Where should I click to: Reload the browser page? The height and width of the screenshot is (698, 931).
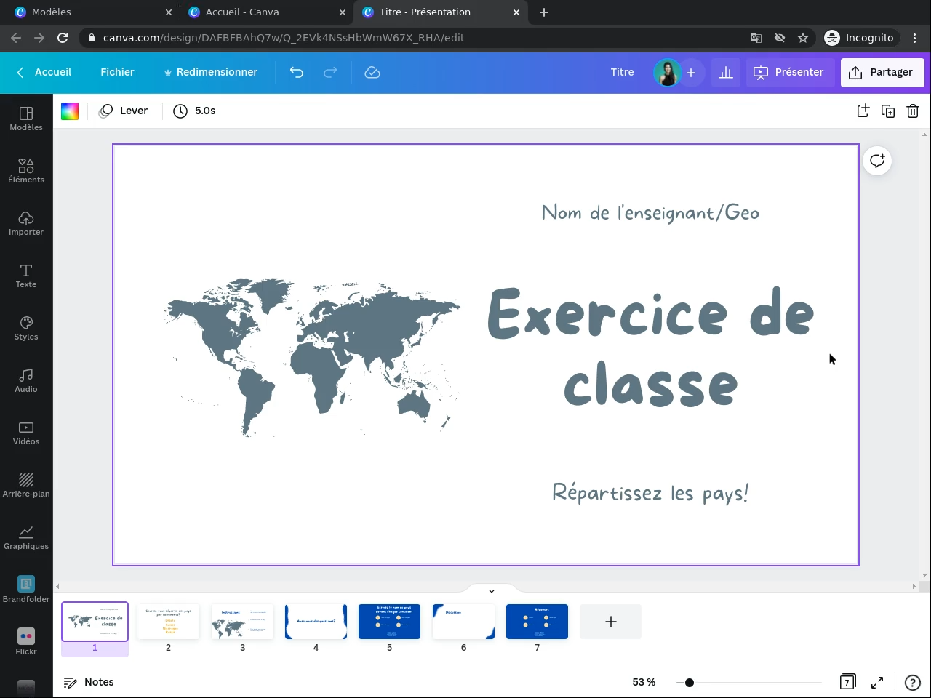pyautogui.click(x=63, y=38)
